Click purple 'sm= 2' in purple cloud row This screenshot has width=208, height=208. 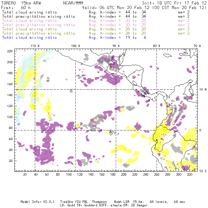[184, 21]
